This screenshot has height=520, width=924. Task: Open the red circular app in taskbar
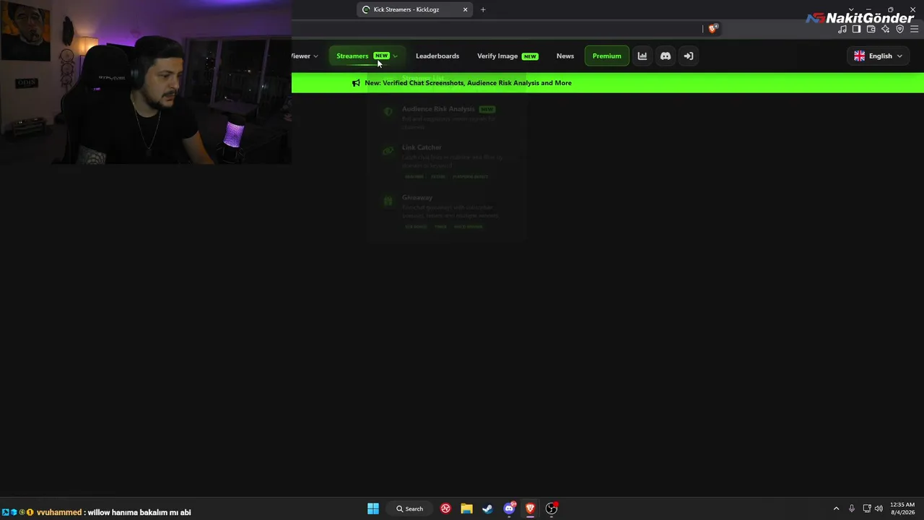click(x=445, y=508)
